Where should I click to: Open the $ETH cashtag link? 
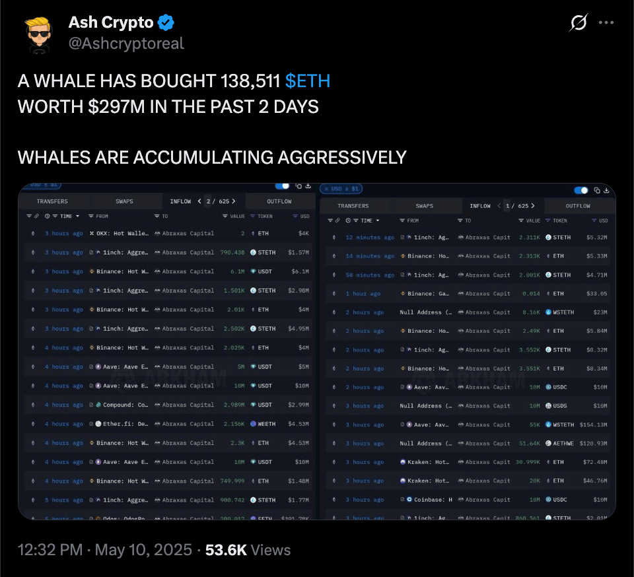pyautogui.click(x=307, y=81)
